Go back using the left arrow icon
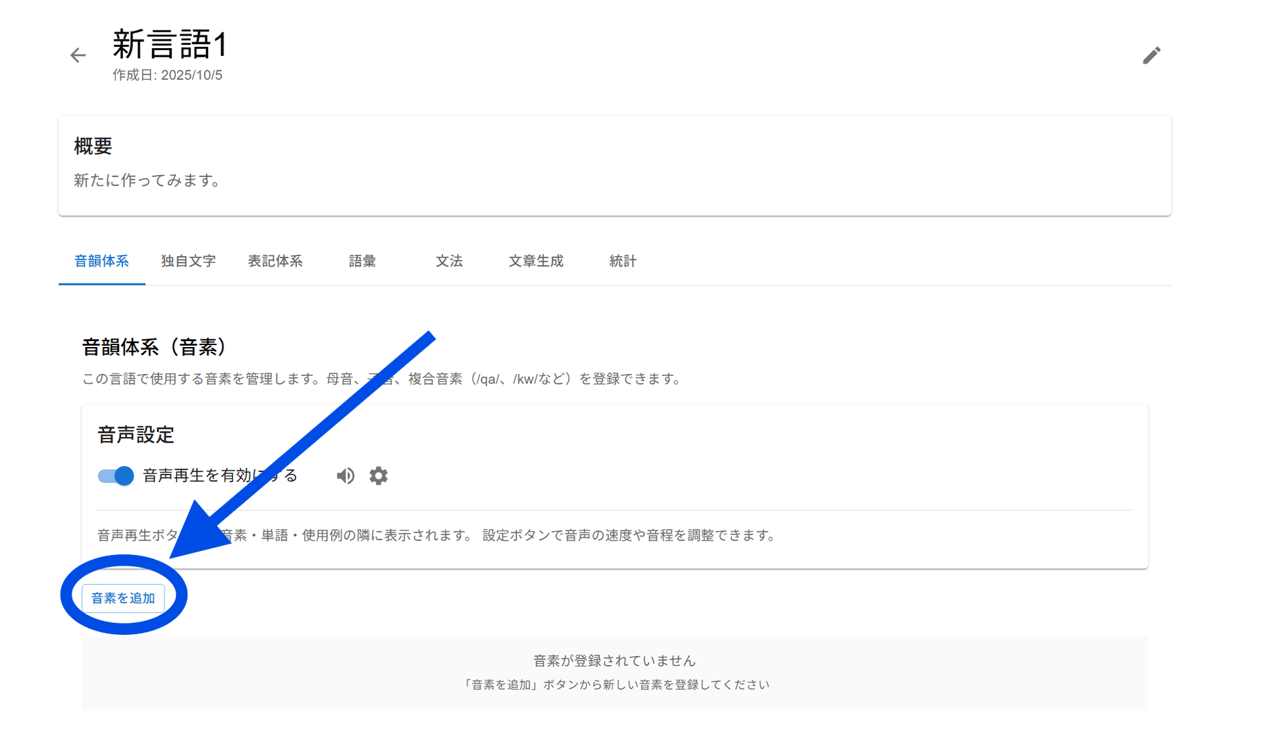The width and height of the screenshot is (1264, 750). click(x=78, y=55)
